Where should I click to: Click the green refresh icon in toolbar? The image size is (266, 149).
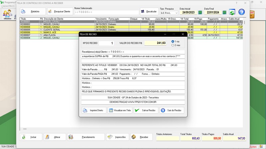[232, 12]
